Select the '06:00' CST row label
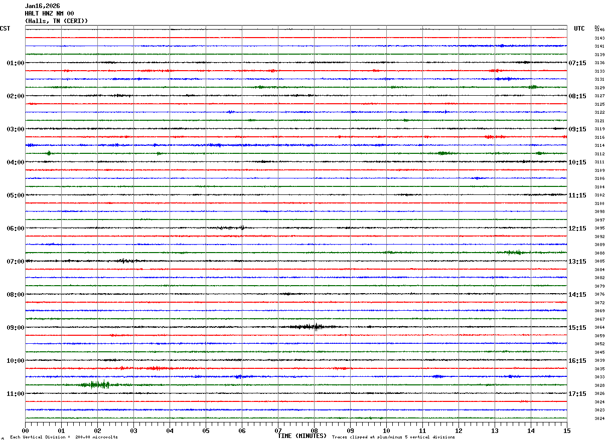607x444 pixels. point(16,229)
